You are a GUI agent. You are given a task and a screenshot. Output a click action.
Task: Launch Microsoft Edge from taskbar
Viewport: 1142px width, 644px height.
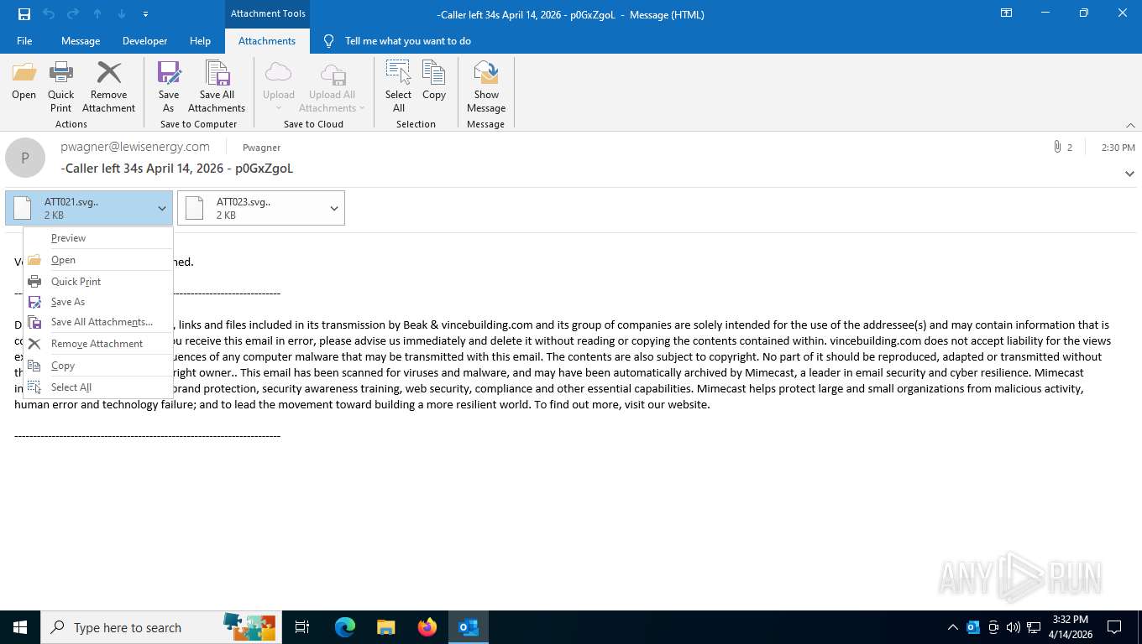point(344,627)
